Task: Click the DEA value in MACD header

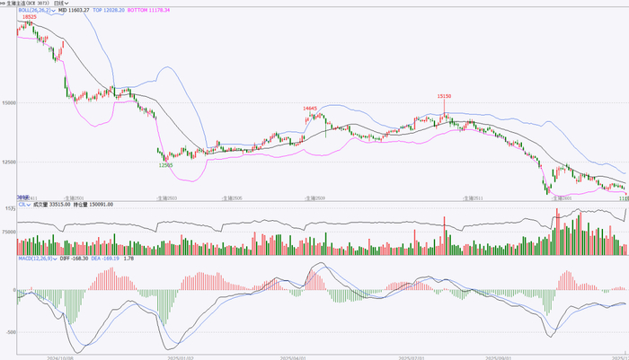Action: [105, 259]
